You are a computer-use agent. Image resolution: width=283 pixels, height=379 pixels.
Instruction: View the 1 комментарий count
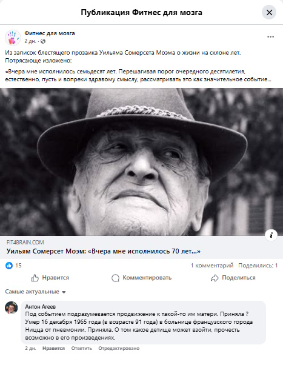pos(212,266)
